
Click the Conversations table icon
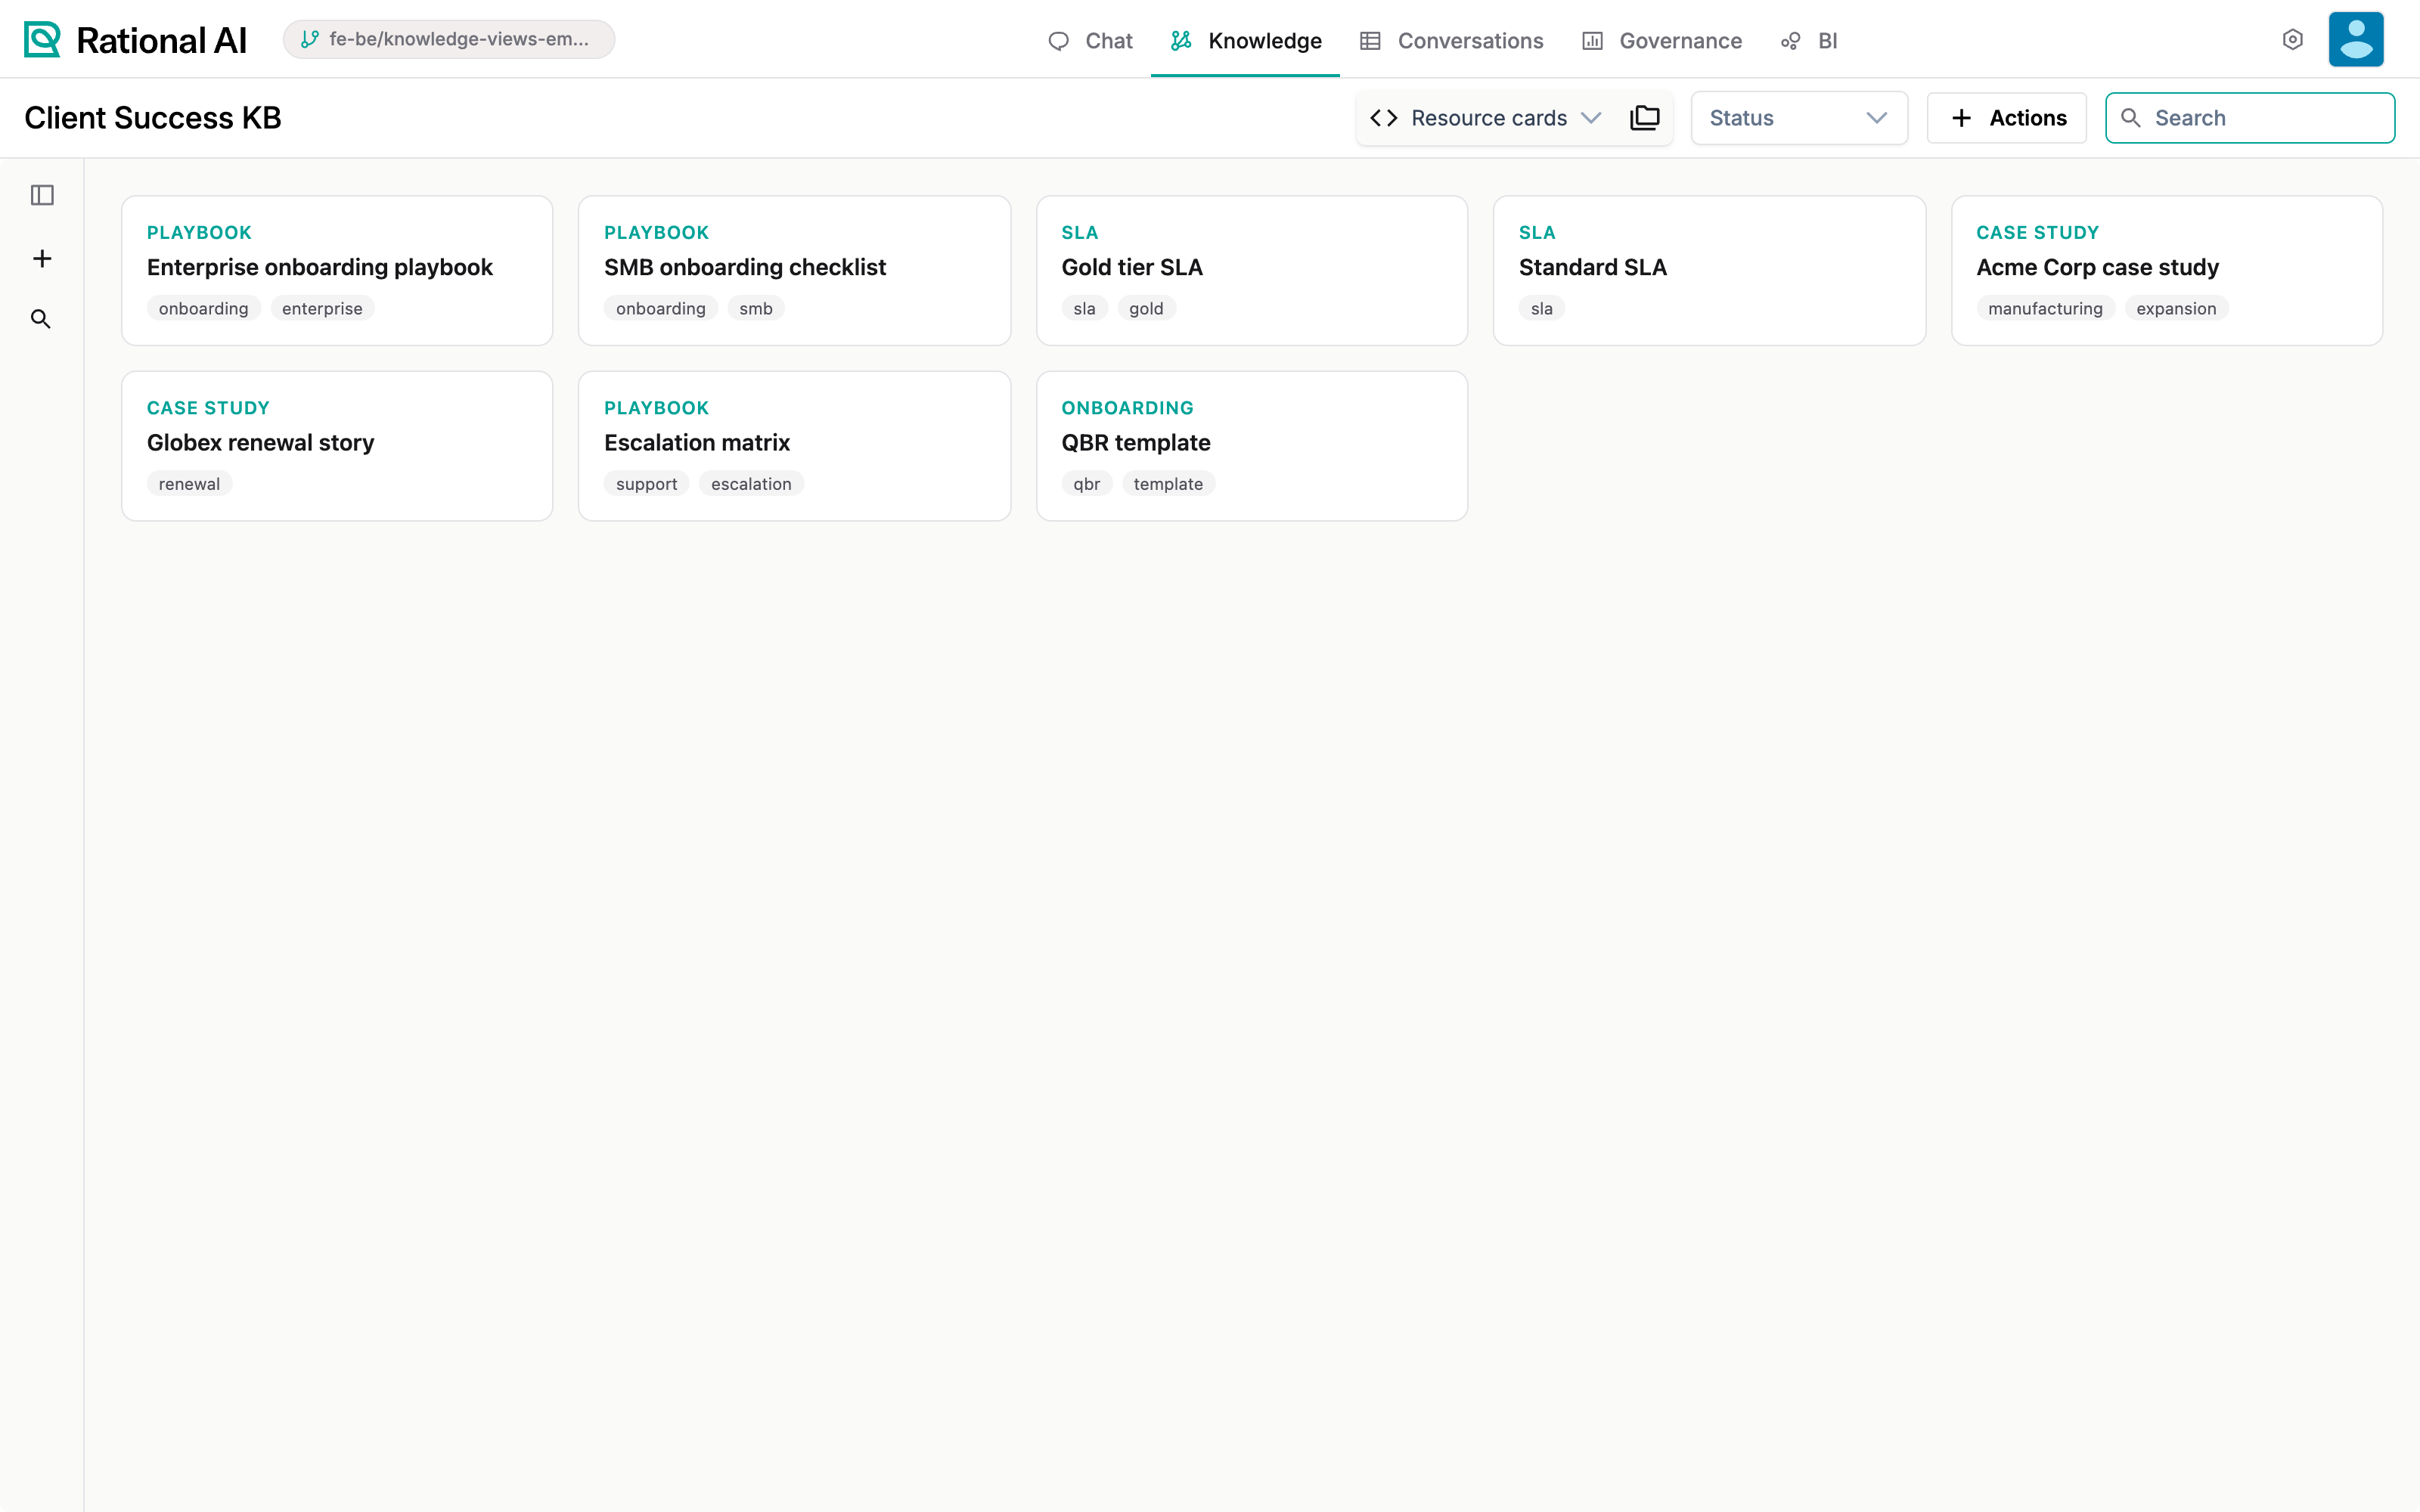(x=1370, y=41)
